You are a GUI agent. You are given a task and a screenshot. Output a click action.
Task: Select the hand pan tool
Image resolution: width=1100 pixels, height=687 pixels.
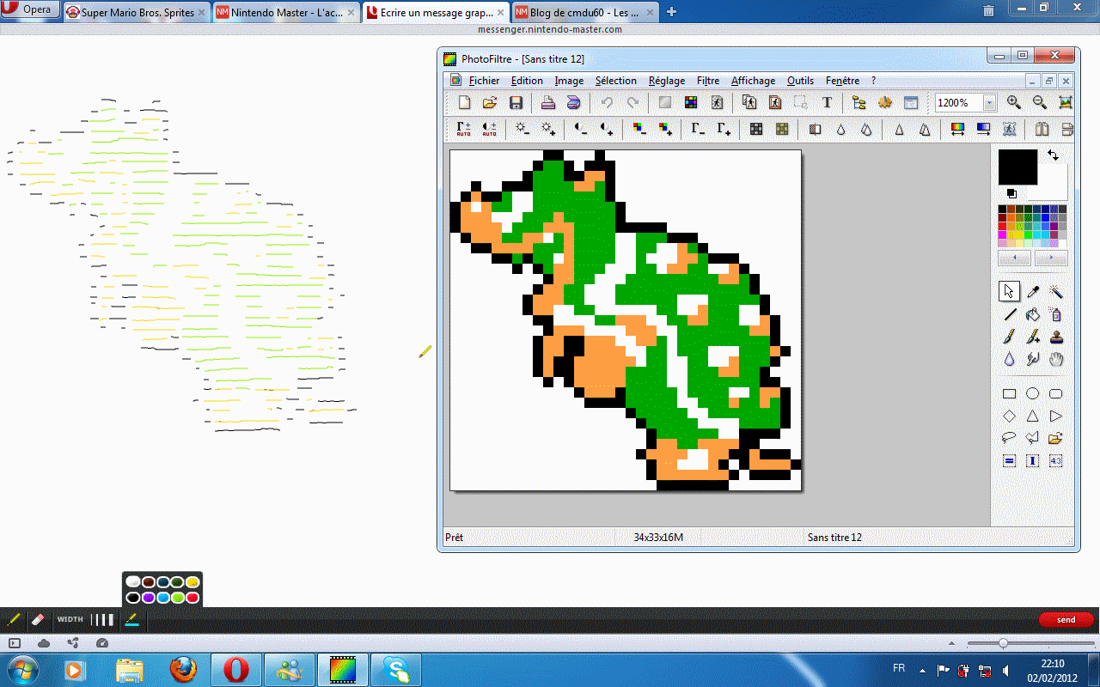[x=1056, y=360]
